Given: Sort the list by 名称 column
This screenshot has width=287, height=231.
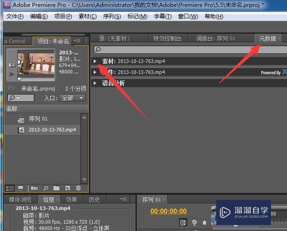Looking at the screenshot, I should tap(12, 109).
